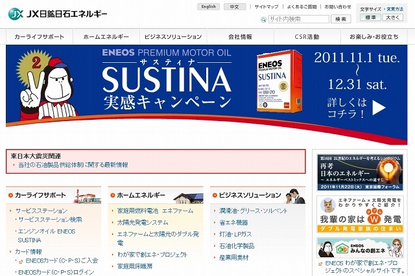The image size is (415, 276).
Task: Click the ビジネスソリューション section heading
Action: coord(250,195)
